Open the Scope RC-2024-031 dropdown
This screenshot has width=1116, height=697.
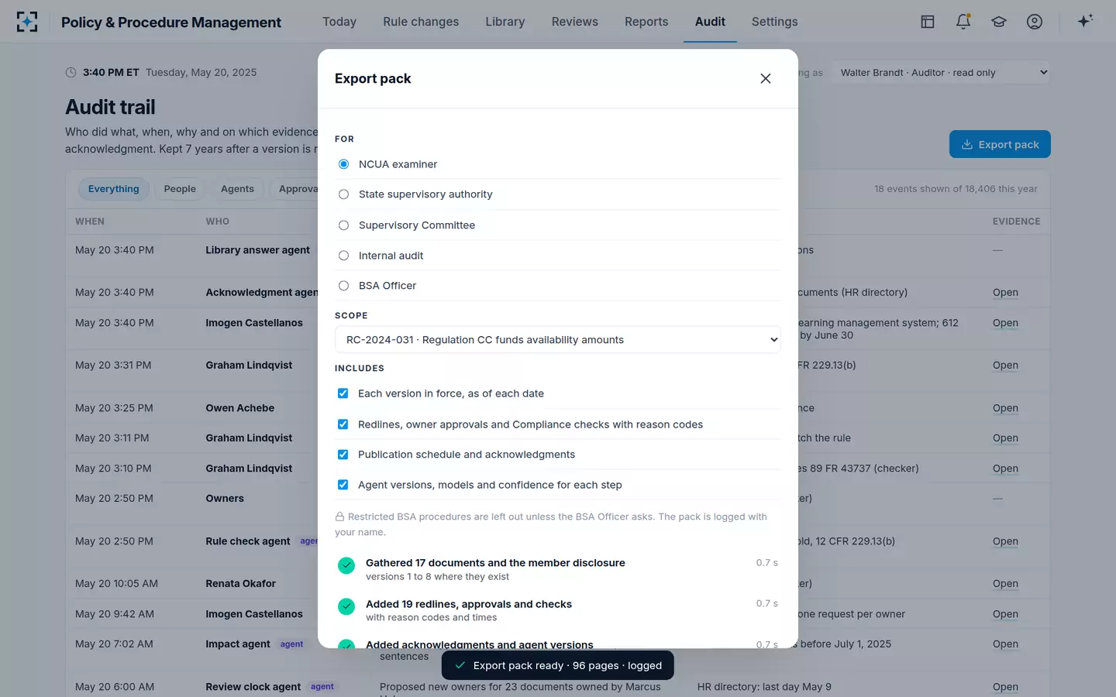point(557,339)
